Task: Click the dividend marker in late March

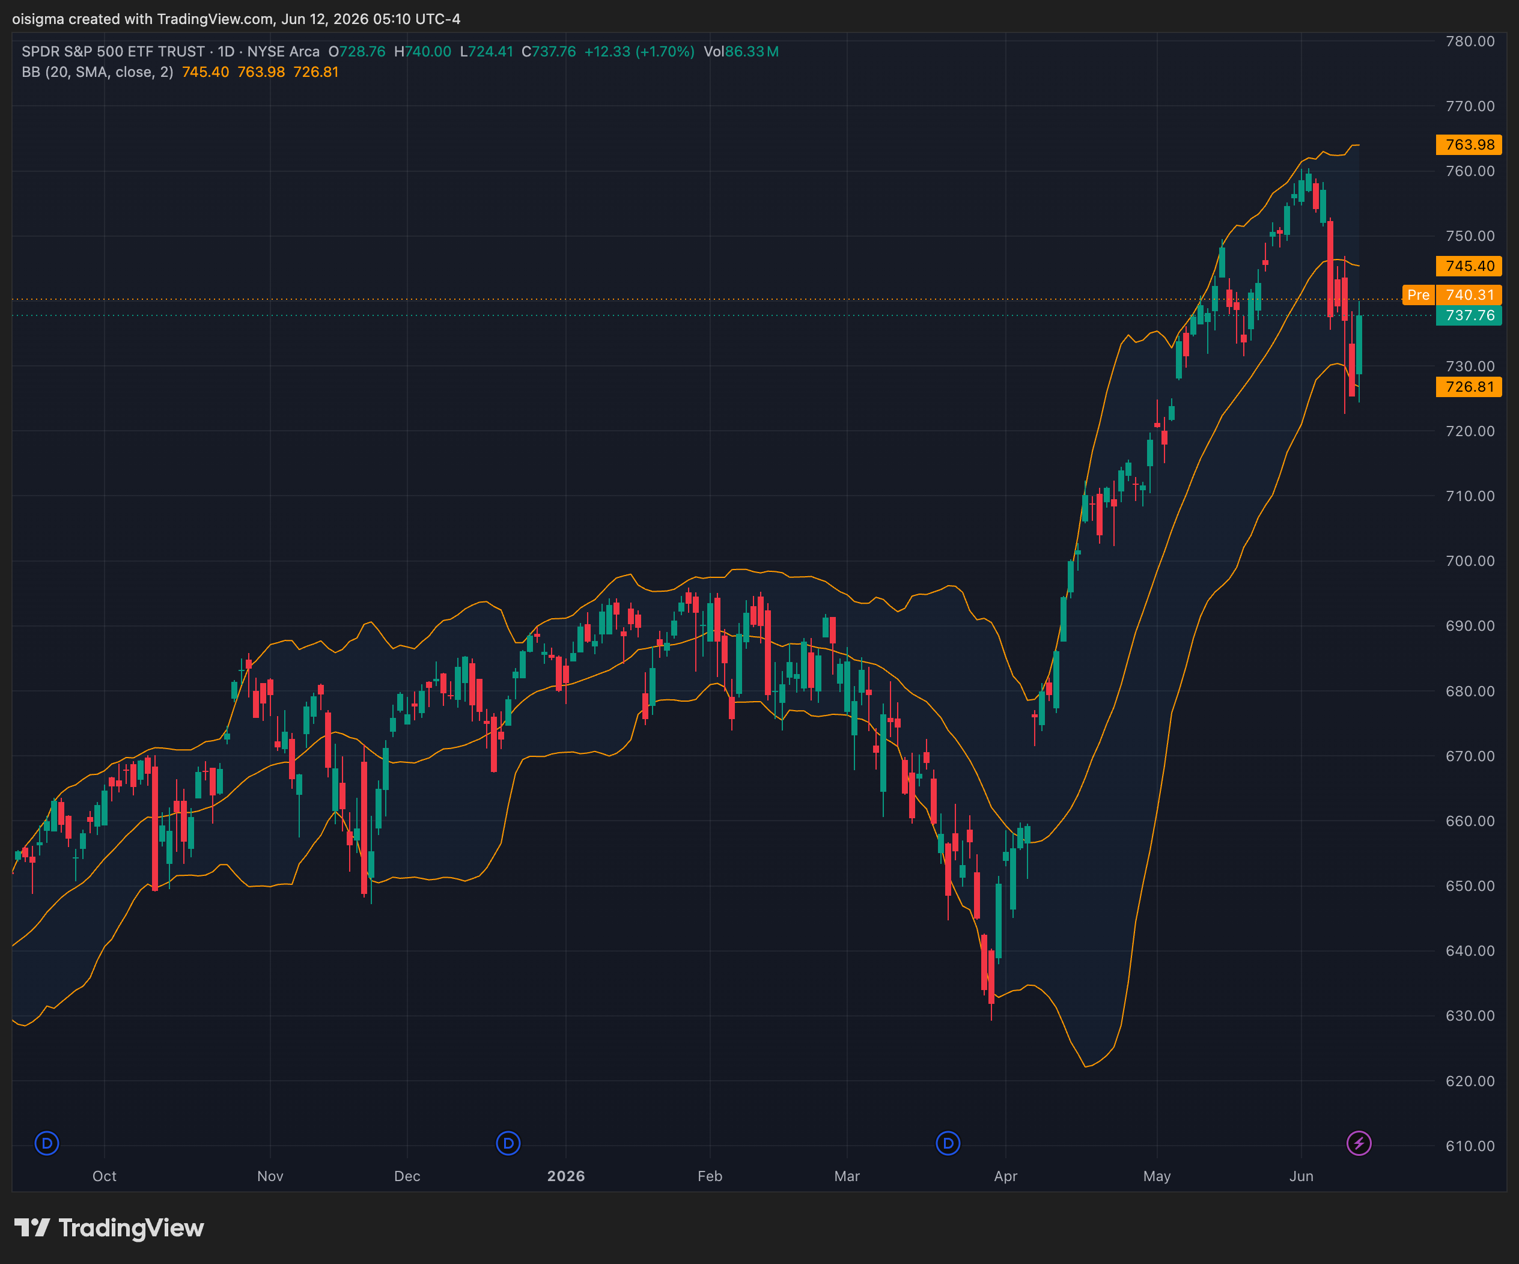Action: pos(948,1143)
